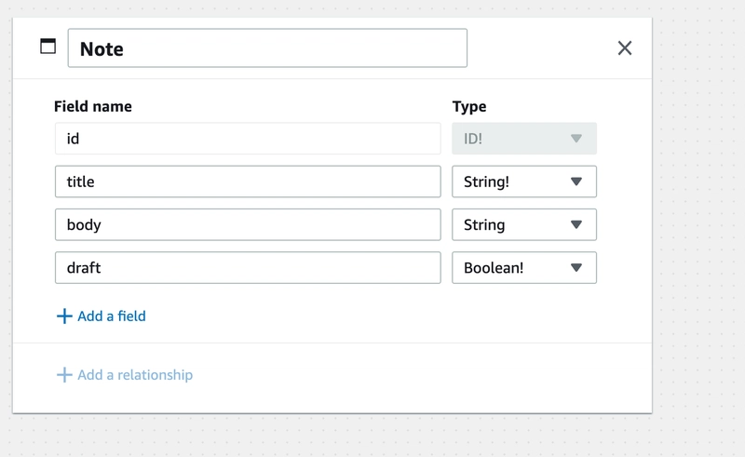Click the arrow icon in the String! selector

(576, 181)
